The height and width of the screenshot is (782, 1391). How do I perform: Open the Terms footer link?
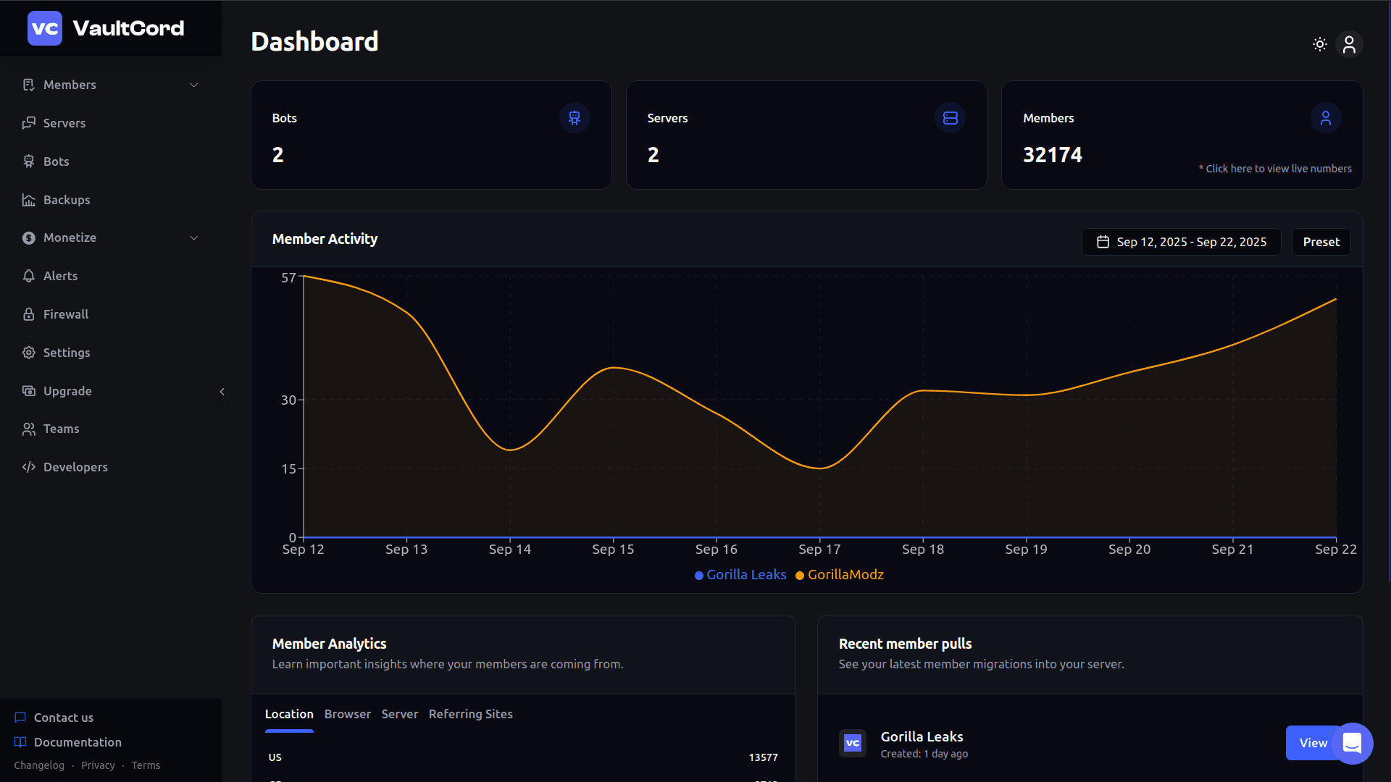[146, 765]
